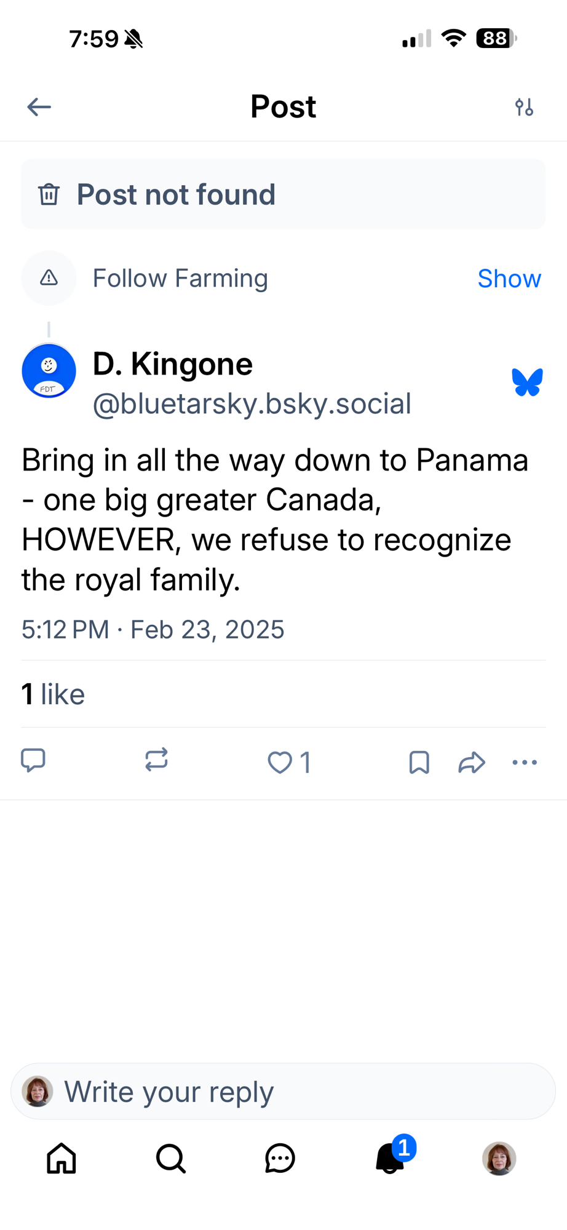
Task: Bookmark this post
Action: pyautogui.click(x=419, y=763)
